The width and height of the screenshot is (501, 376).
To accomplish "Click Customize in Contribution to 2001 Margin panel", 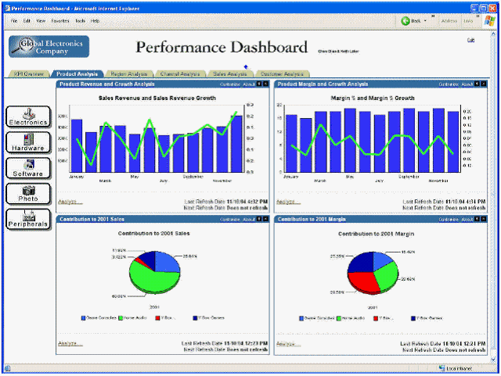I will 449,220.
